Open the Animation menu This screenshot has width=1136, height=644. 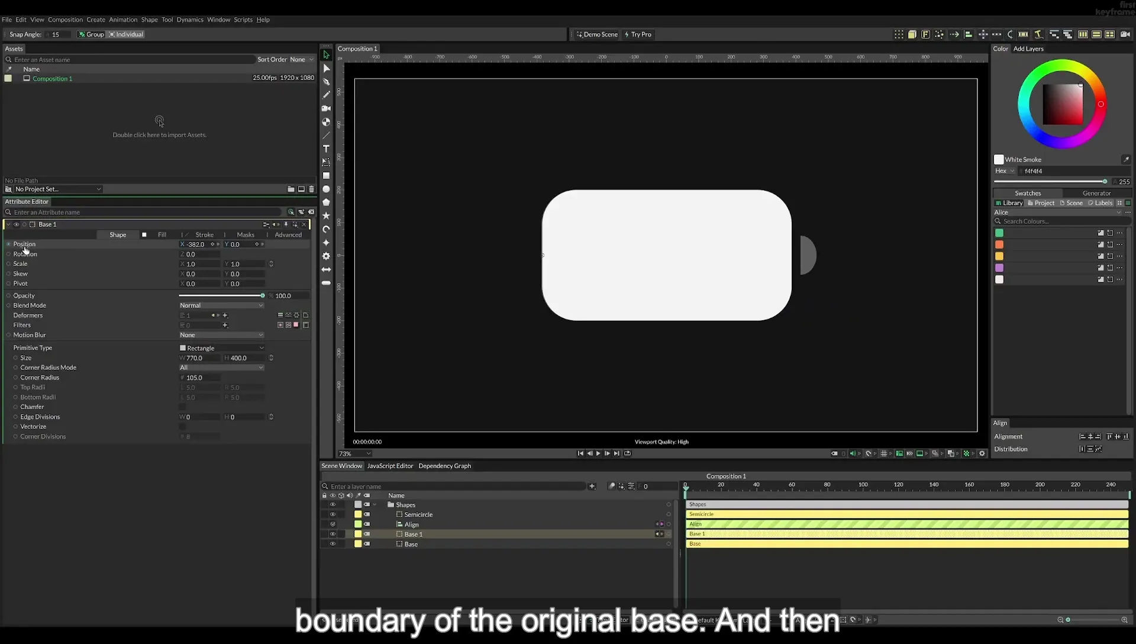coord(123,20)
